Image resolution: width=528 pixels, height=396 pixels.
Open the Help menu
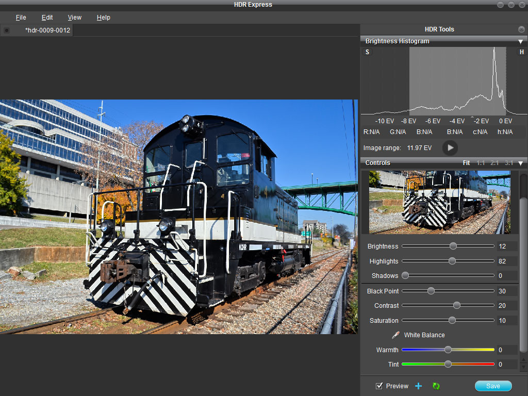click(103, 18)
